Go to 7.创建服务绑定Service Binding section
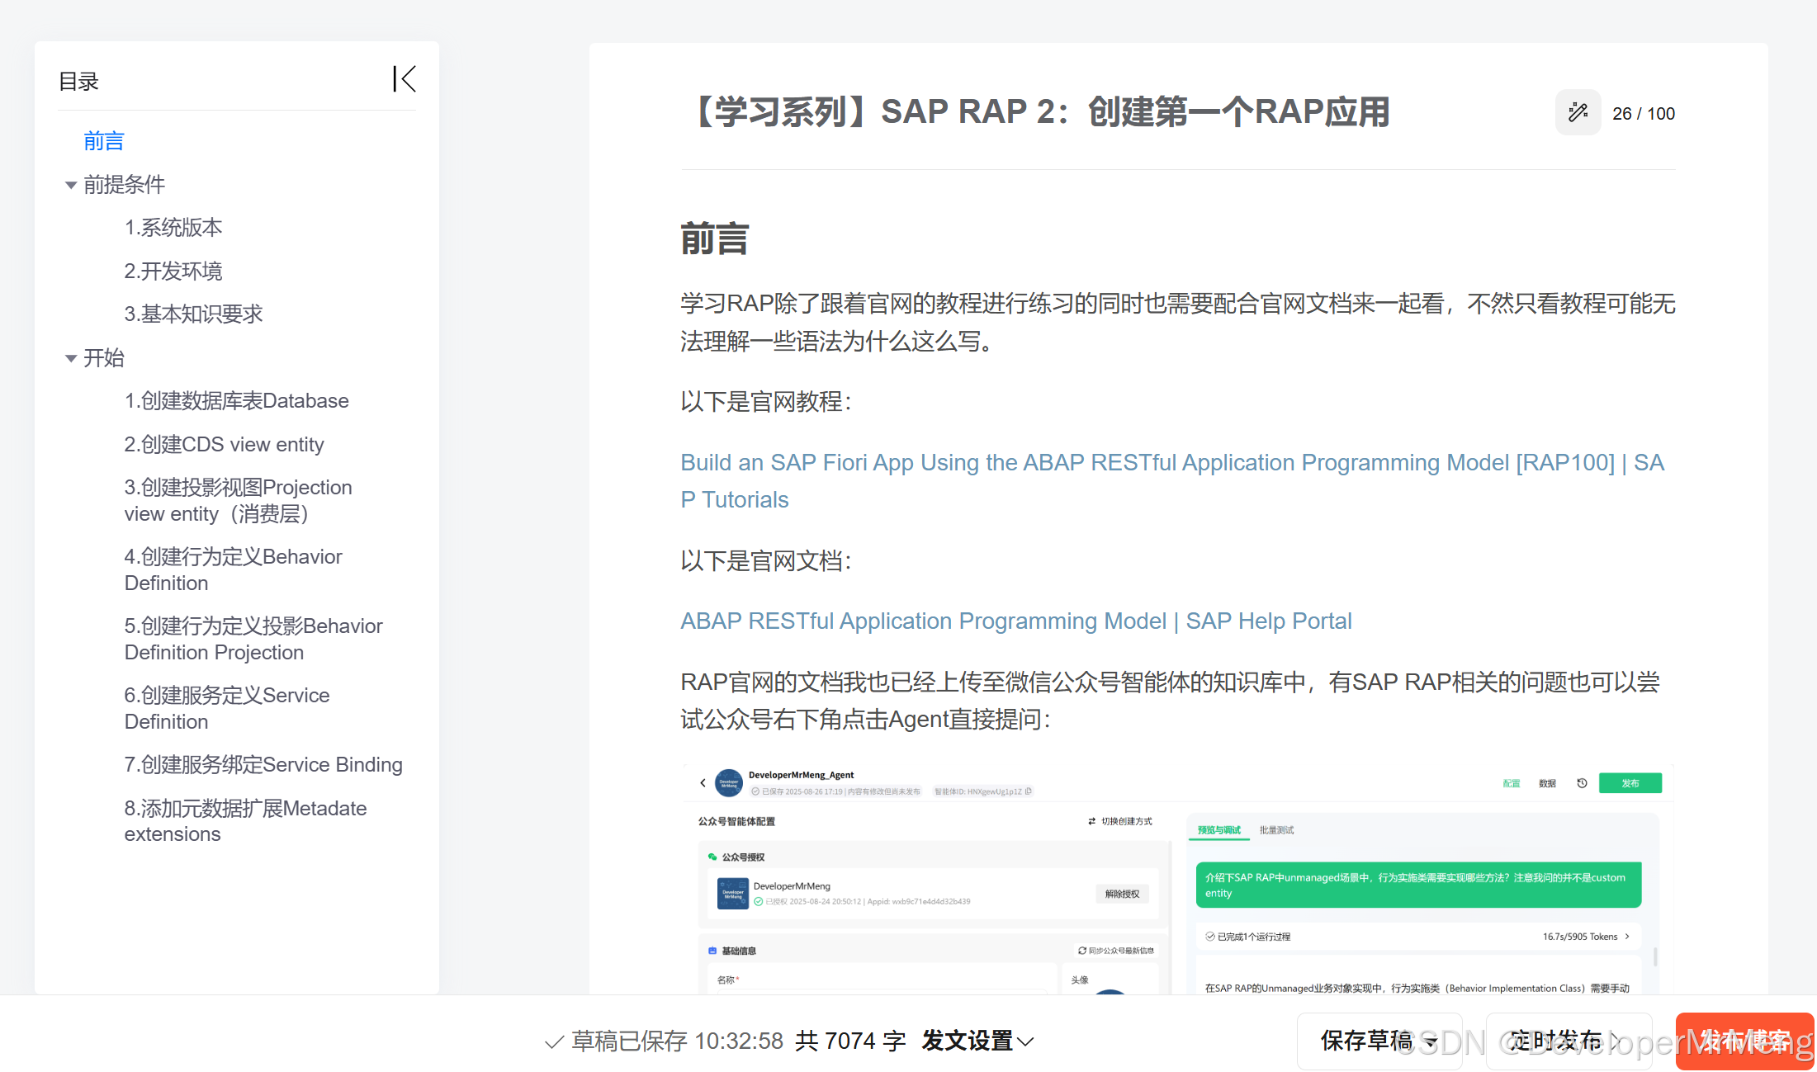Viewport: 1817px width, 1072px height. point(263,765)
